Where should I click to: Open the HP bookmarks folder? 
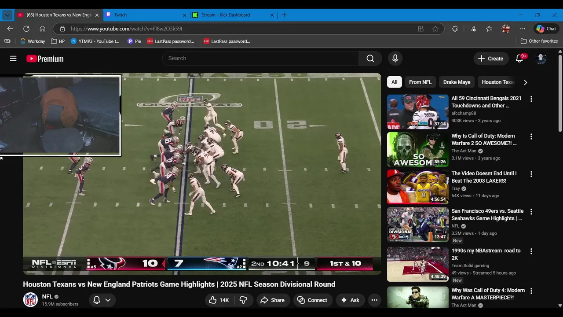[x=58, y=41]
